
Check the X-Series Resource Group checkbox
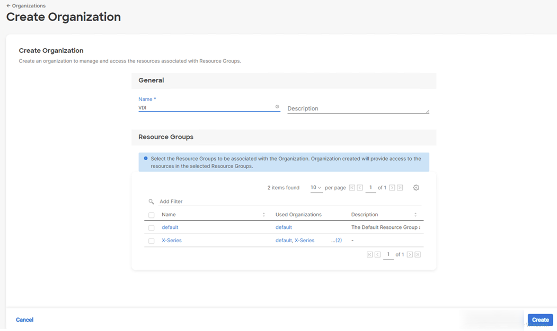point(152,241)
